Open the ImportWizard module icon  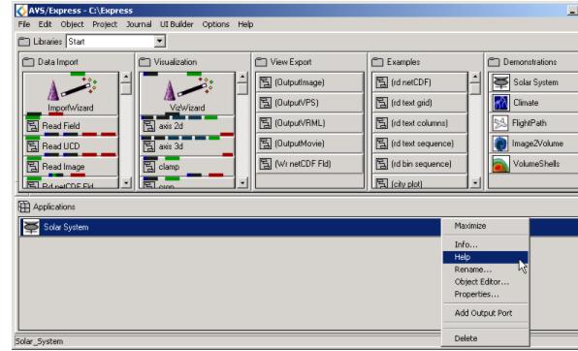pyautogui.click(x=72, y=89)
